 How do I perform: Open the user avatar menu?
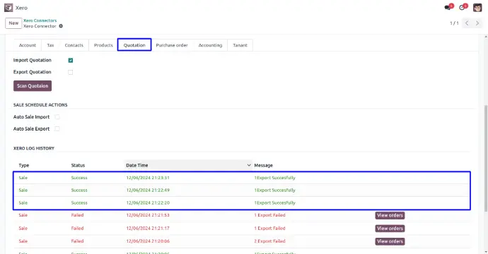tap(477, 8)
